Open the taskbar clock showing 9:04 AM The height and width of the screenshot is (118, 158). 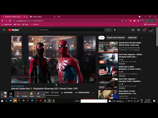(x=148, y=101)
